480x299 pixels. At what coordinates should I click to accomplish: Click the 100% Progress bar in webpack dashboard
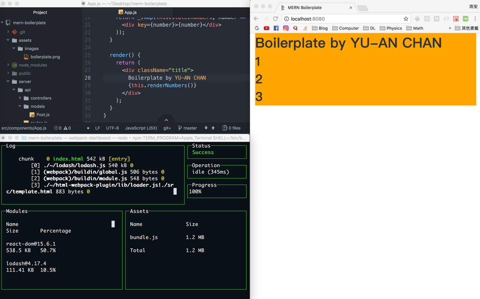(216, 191)
